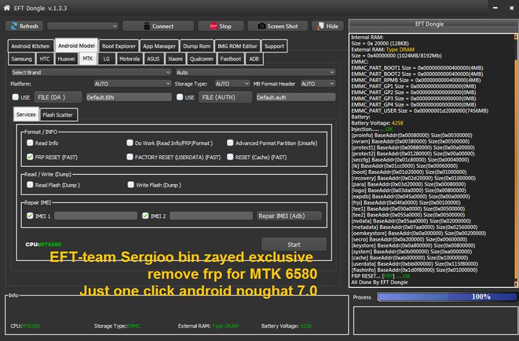Check Advanced Format Partition (Unsafe)
This screenshot has height=341, width=519.
pyautogui.click(x=230, y=143)
